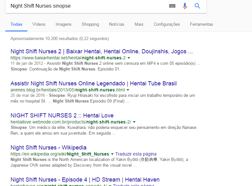Click the snippet mentioning Ryuji Hirasaki

point(103,98)
